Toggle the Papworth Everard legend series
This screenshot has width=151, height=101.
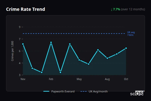tap(59, 91)
